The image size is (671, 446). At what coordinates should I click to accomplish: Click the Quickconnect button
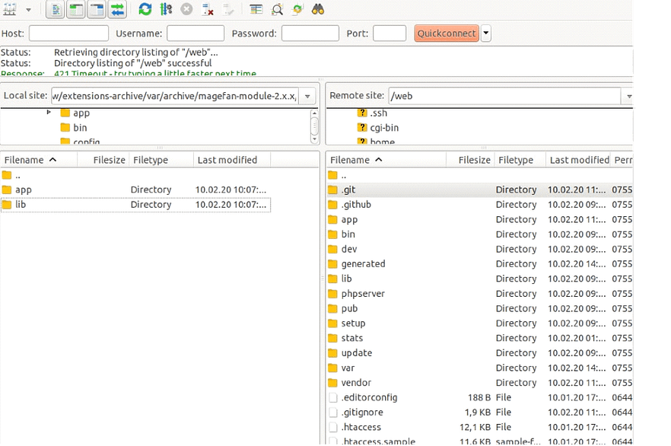[x=447, y=33]
